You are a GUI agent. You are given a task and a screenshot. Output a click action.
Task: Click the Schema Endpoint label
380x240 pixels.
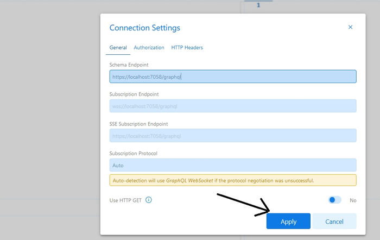pyautogui.click(x=129, y=65)
